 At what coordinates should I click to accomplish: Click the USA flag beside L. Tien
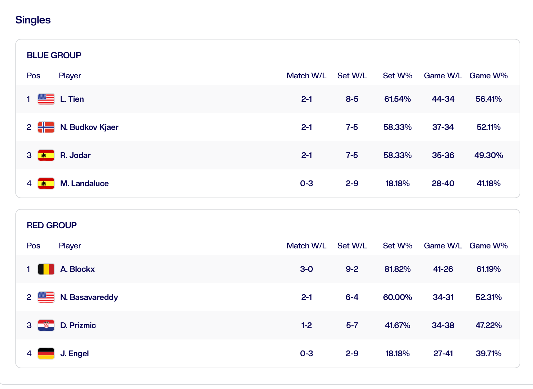click(46, 99)
